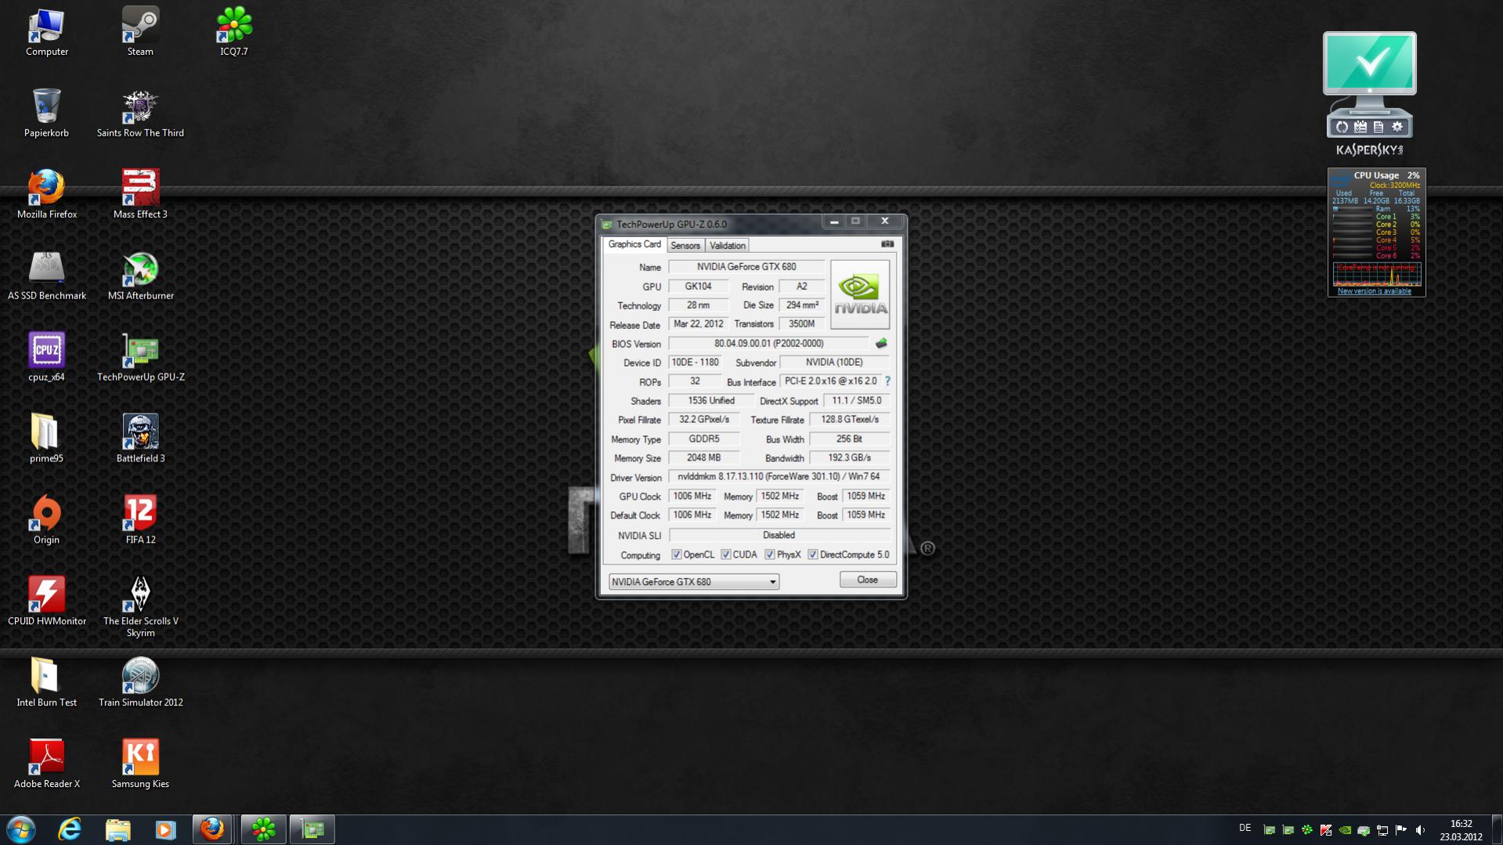Viewport: 1503px width, 845px height.
Task: Switch to ICQ taskbar button
Action: [x=263, y=829]
